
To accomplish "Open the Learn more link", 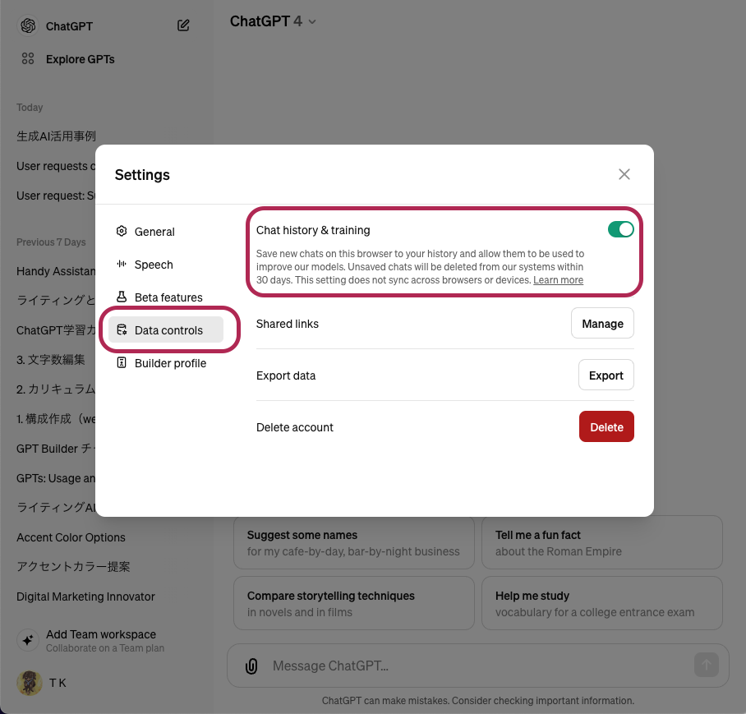I will [x=558, y=280].
